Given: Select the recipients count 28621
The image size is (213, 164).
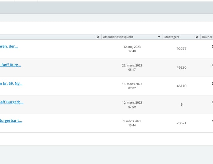Looking at the screenshot, I should [x=181, y=123].
